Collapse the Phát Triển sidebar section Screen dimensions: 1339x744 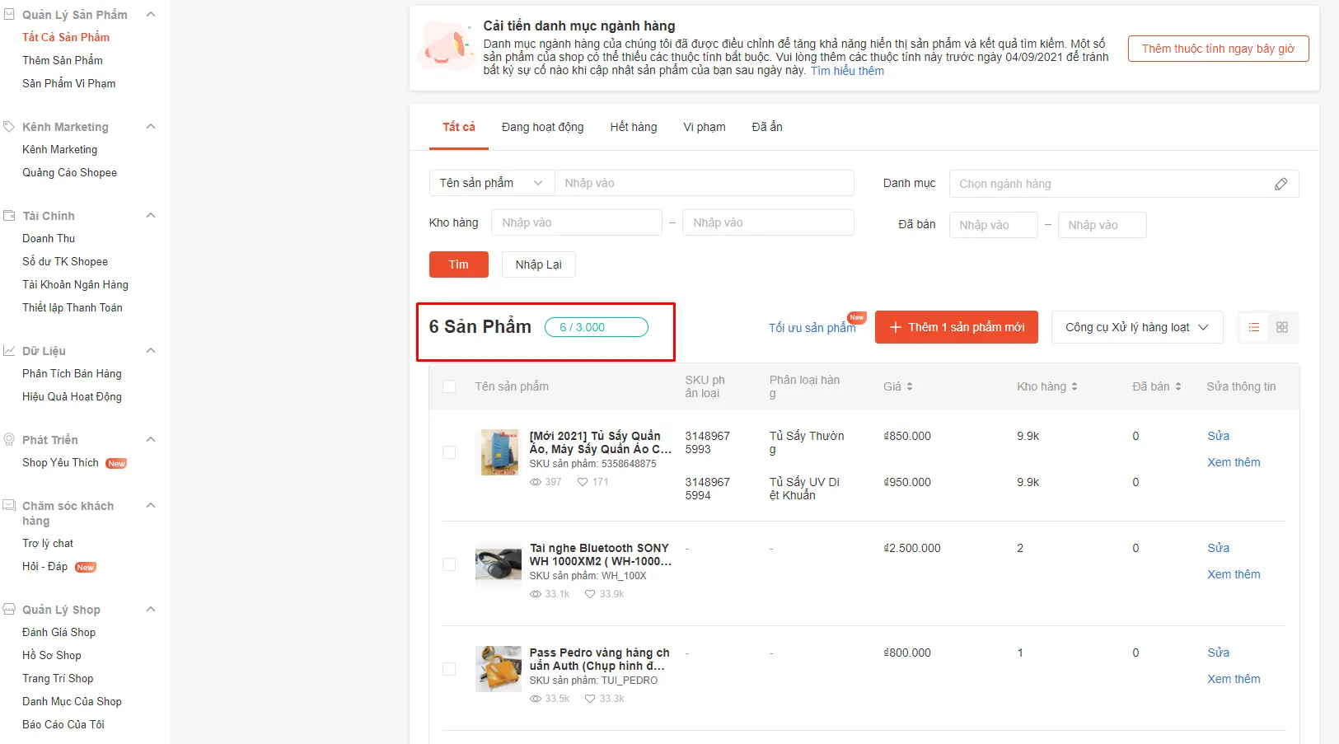pyautogui.click(x=151, y=439)
